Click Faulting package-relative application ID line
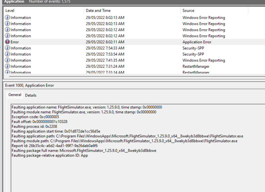The height and width of the screenshot is (192, 265). point(50,155)
